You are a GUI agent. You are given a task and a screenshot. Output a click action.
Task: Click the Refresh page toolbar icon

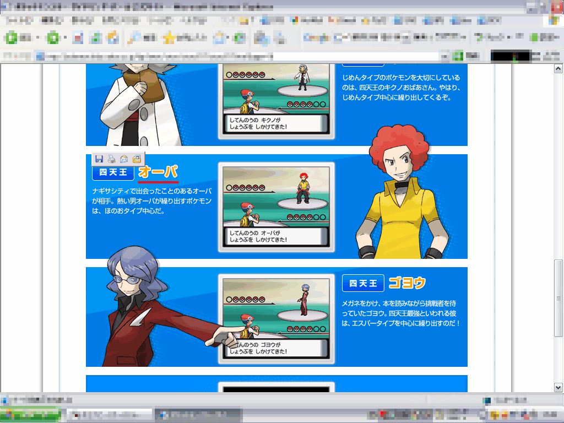95,37
